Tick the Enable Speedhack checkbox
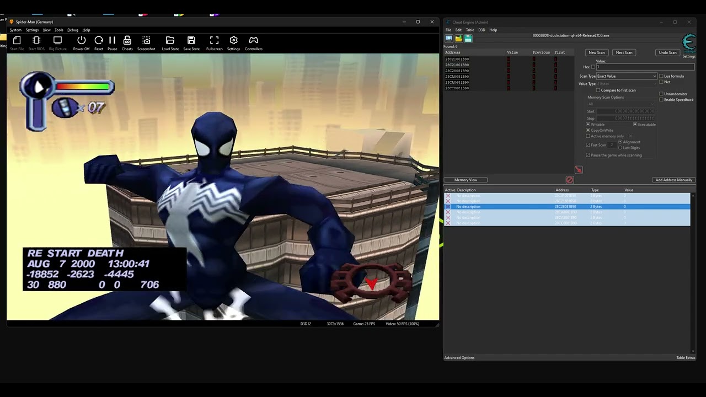This screenshot has height=397, width=706. point(661,100)
